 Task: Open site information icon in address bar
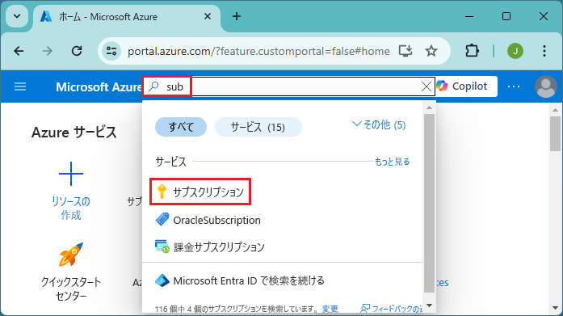[x=111, y=52]
